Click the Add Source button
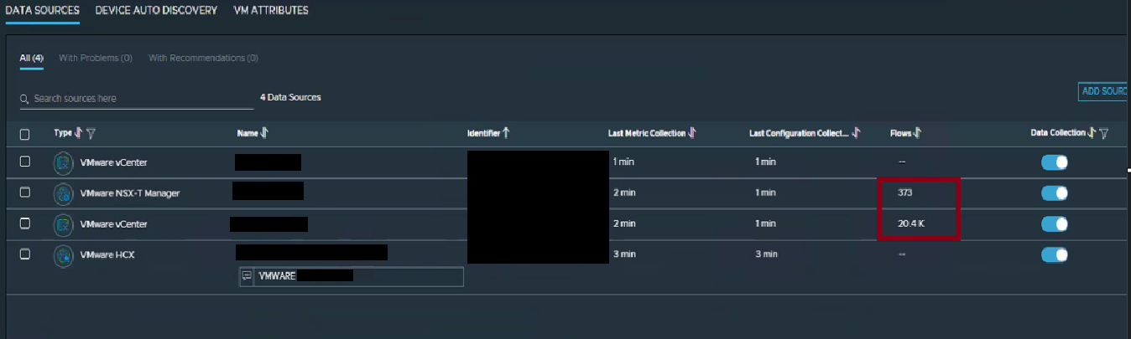 (1104, 91)
